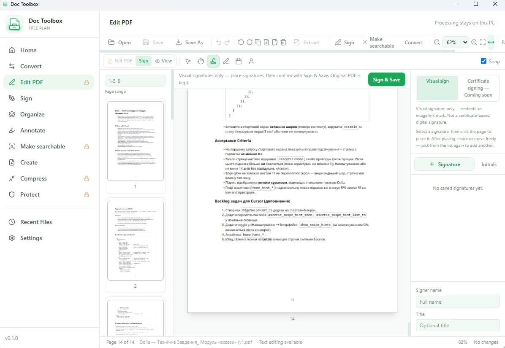Image resolution: width=505 pixels, height=348 pixels.
Task: Click the horizontal toolbar scrollbar
Action: pos(277,51)
